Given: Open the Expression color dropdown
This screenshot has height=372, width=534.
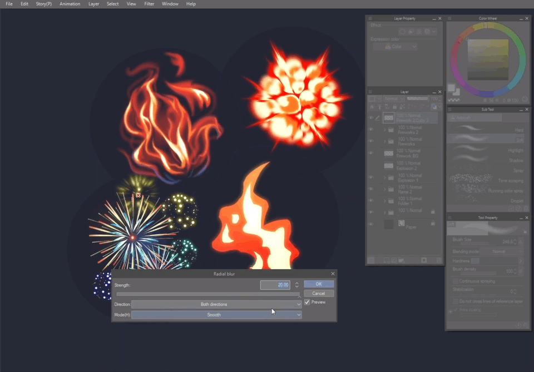Looking at the screenshot, I should (395, 47).
